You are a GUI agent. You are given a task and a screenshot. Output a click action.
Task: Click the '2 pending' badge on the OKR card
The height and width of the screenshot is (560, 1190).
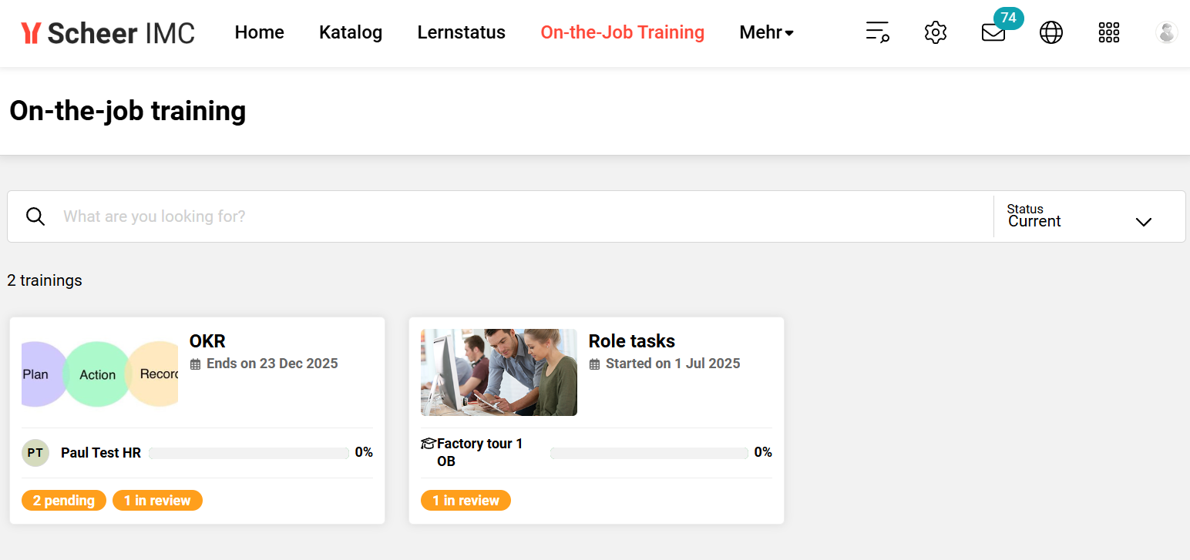point(64,500)
